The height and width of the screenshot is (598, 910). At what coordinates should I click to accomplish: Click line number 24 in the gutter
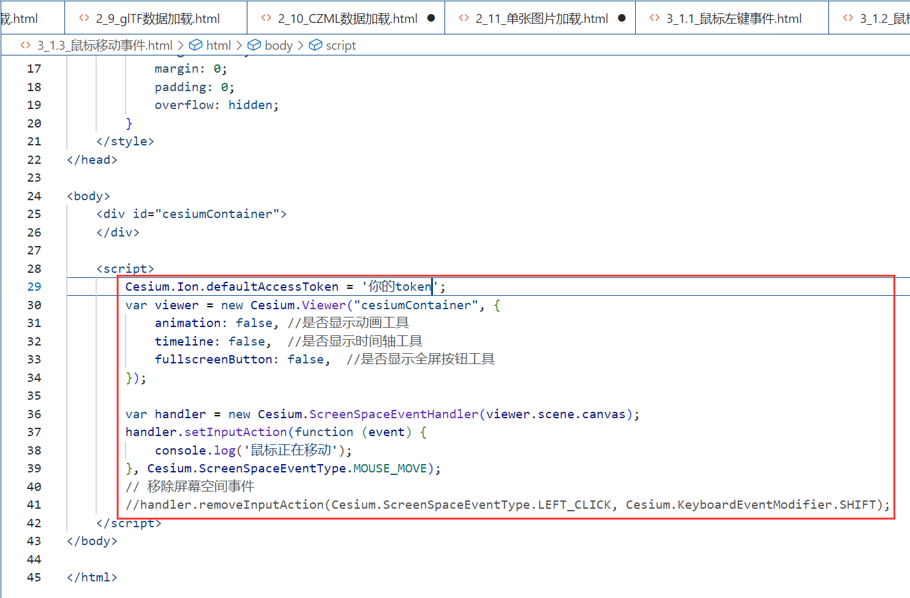point(34,196)
